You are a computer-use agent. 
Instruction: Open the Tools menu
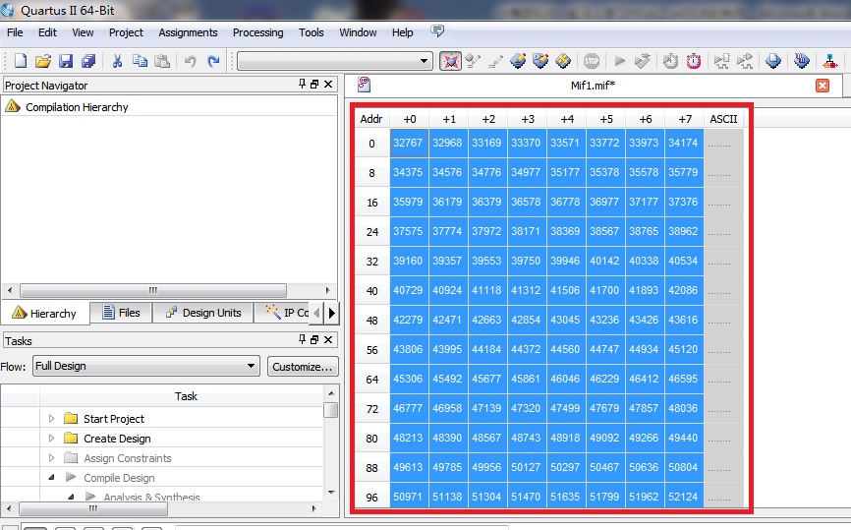[x=311, y=32]
